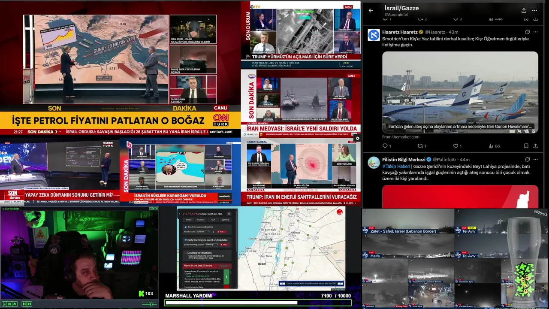Click the eject button in Live Feed player
549x309 pixels.
click(15, 304)
